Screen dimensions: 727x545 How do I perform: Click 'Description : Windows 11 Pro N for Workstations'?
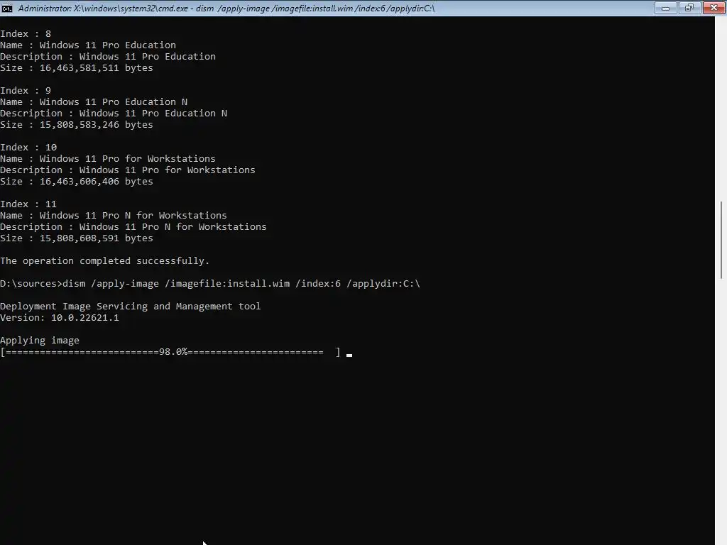133,227
